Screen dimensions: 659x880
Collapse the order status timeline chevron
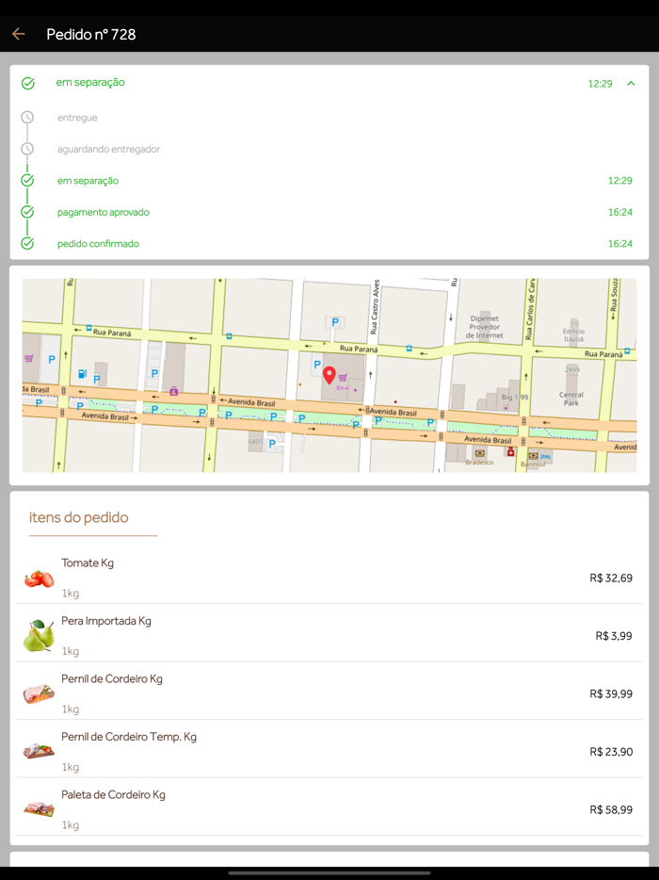pyautogui.click(x=631, y=84)
